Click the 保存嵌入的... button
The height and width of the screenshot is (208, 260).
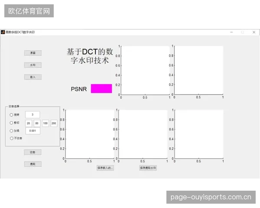105,168
